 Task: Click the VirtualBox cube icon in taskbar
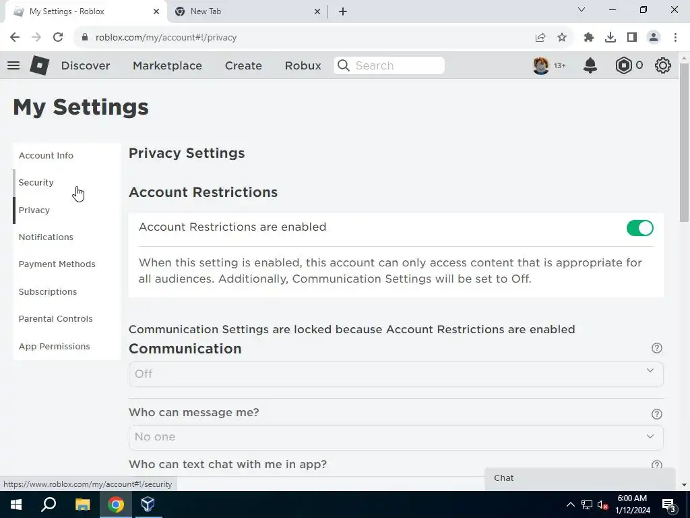148,505
